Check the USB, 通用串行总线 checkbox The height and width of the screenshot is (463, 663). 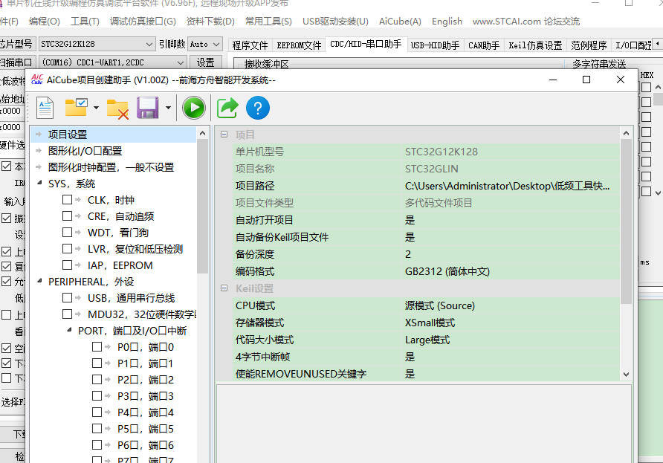[68, 298]
